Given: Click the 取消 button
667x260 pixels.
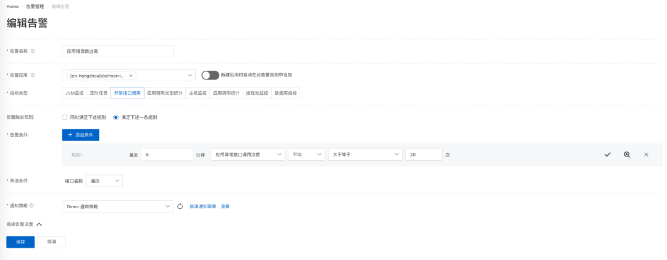Looking at the screenshot, I should (x=51, y=242).
